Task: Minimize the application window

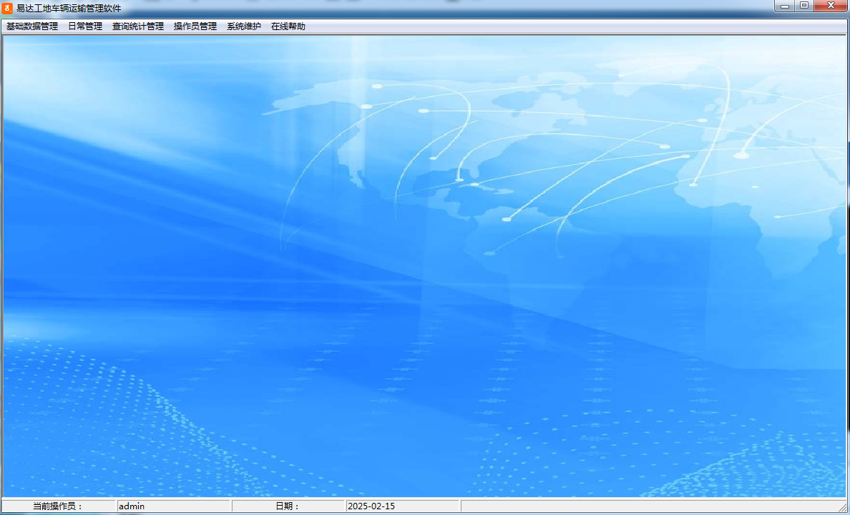Action: (x=784, y=6)
